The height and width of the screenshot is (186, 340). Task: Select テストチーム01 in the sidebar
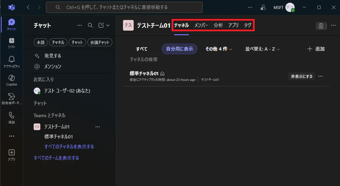click(57, 127)
